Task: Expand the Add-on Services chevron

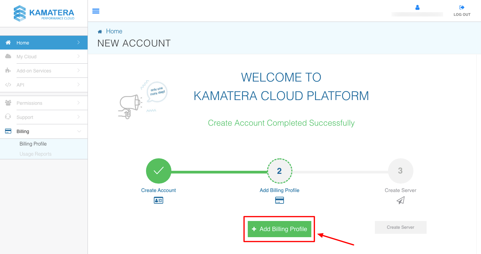Action: (x=78, y=71)
